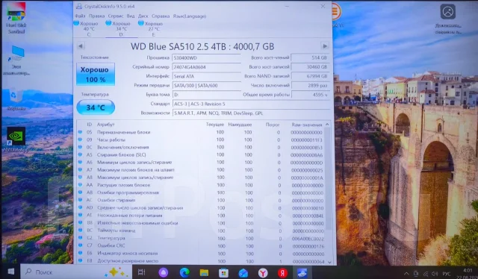This screenshot has width=478, height=279.
Task: Open the purple Alice assistant taskbar icon
Action: coord(164,272)
